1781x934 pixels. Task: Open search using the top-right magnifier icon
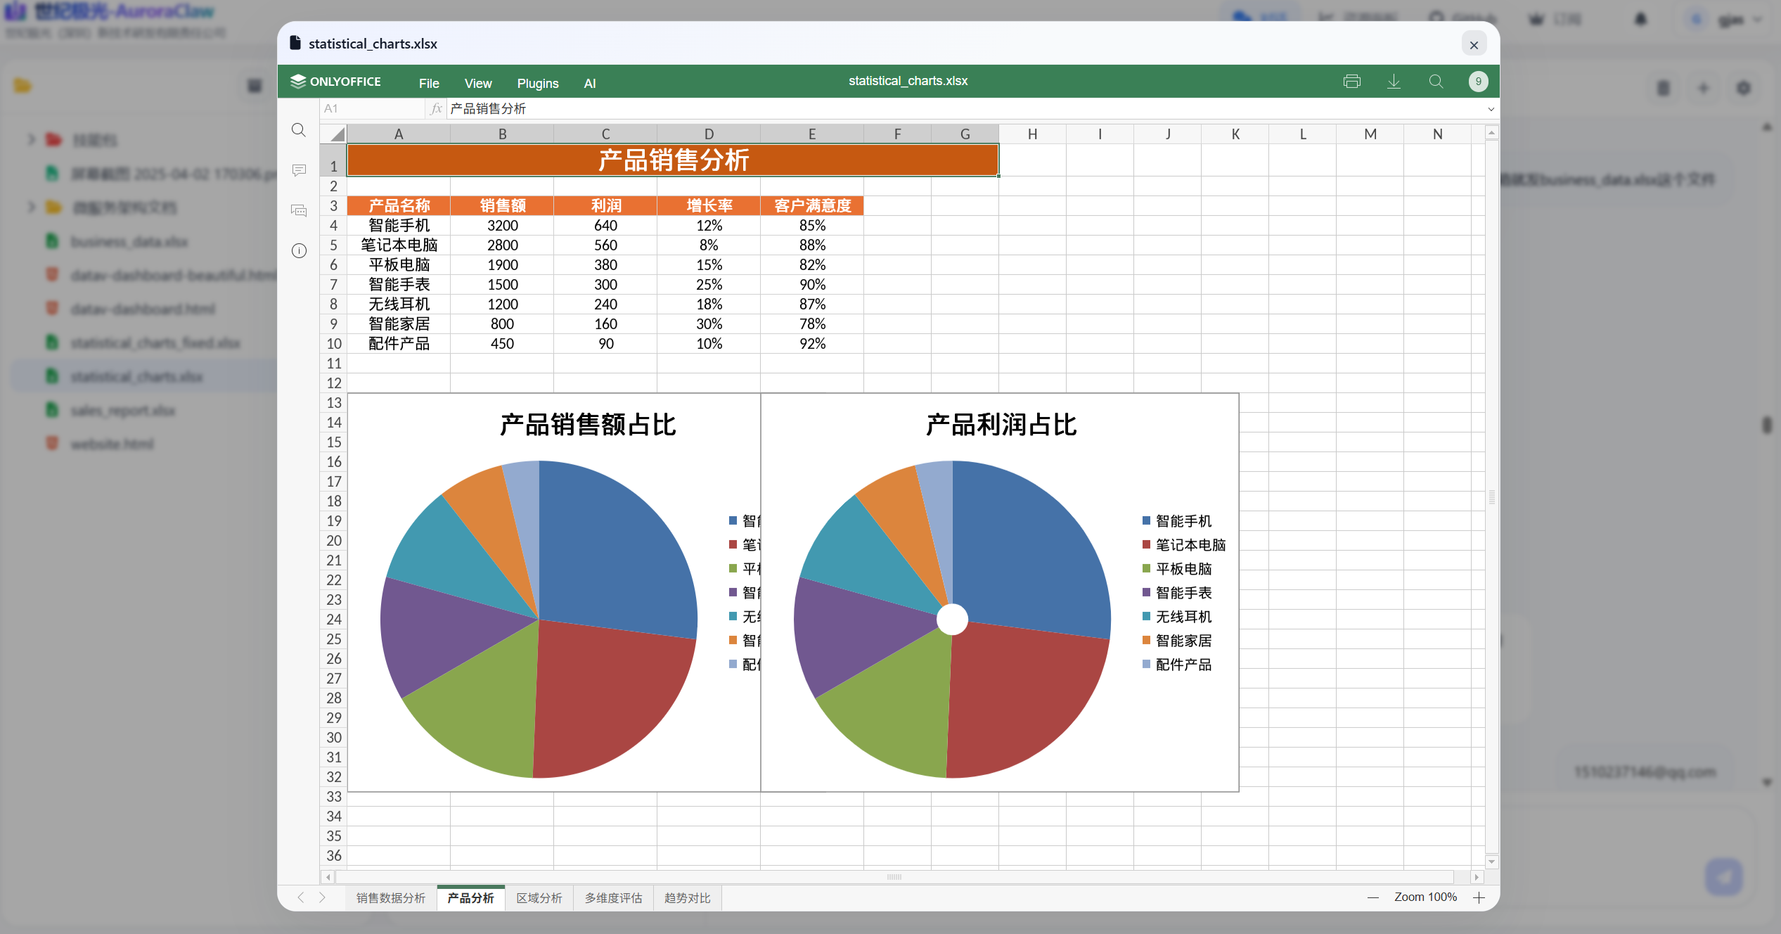pos(1436,81)
